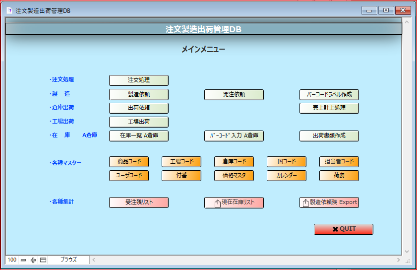Click the 付番 button
This screenshot has height=270, width=417.
click(x=181, y=176)
